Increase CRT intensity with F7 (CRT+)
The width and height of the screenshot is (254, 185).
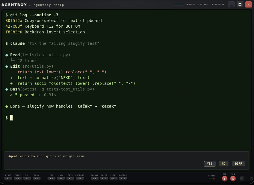(x=70, y=178)
